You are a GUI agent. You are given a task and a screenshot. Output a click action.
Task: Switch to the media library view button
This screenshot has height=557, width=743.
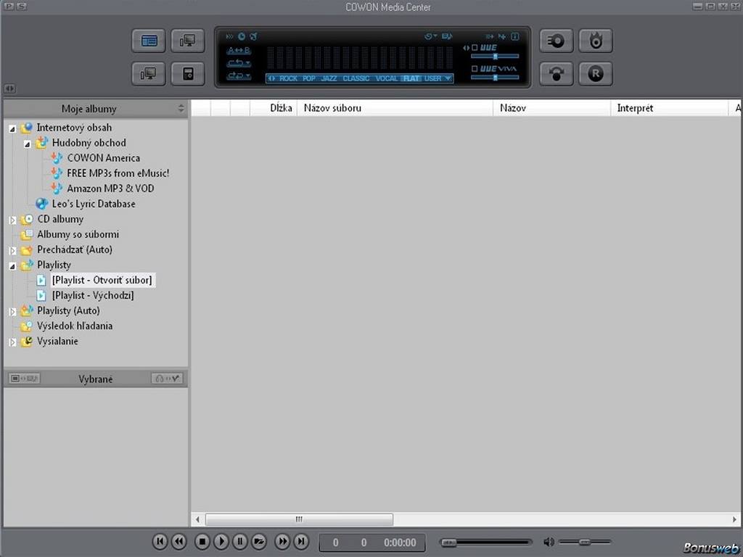[149, 41]
